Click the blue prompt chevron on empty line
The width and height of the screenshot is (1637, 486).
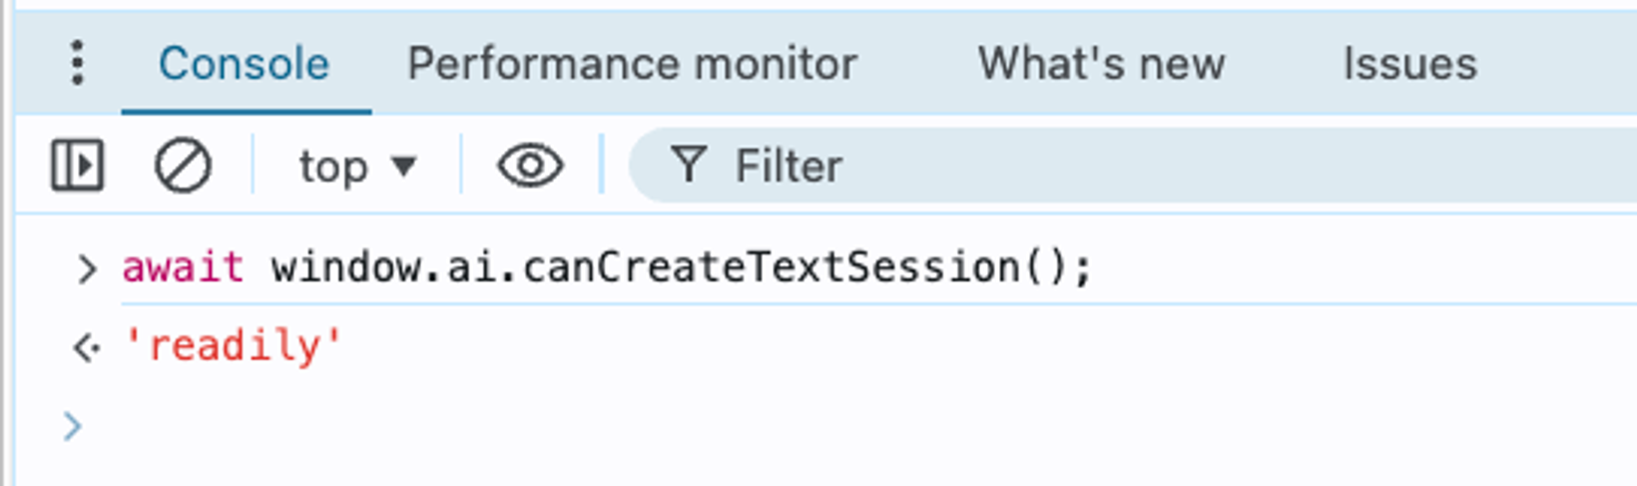[73, 426]
